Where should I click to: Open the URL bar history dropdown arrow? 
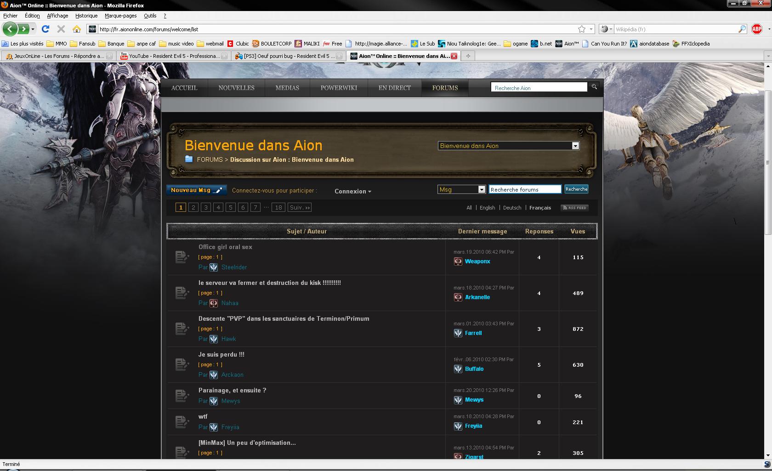(x=591, y=29)
